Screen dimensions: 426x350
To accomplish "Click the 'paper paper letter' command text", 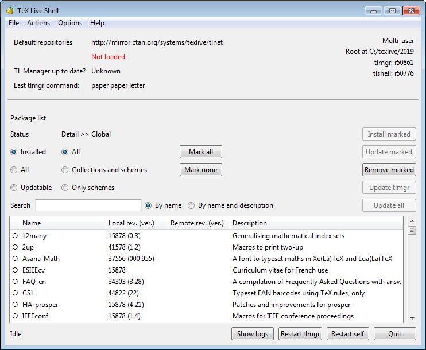I will [x=118, y=85].
